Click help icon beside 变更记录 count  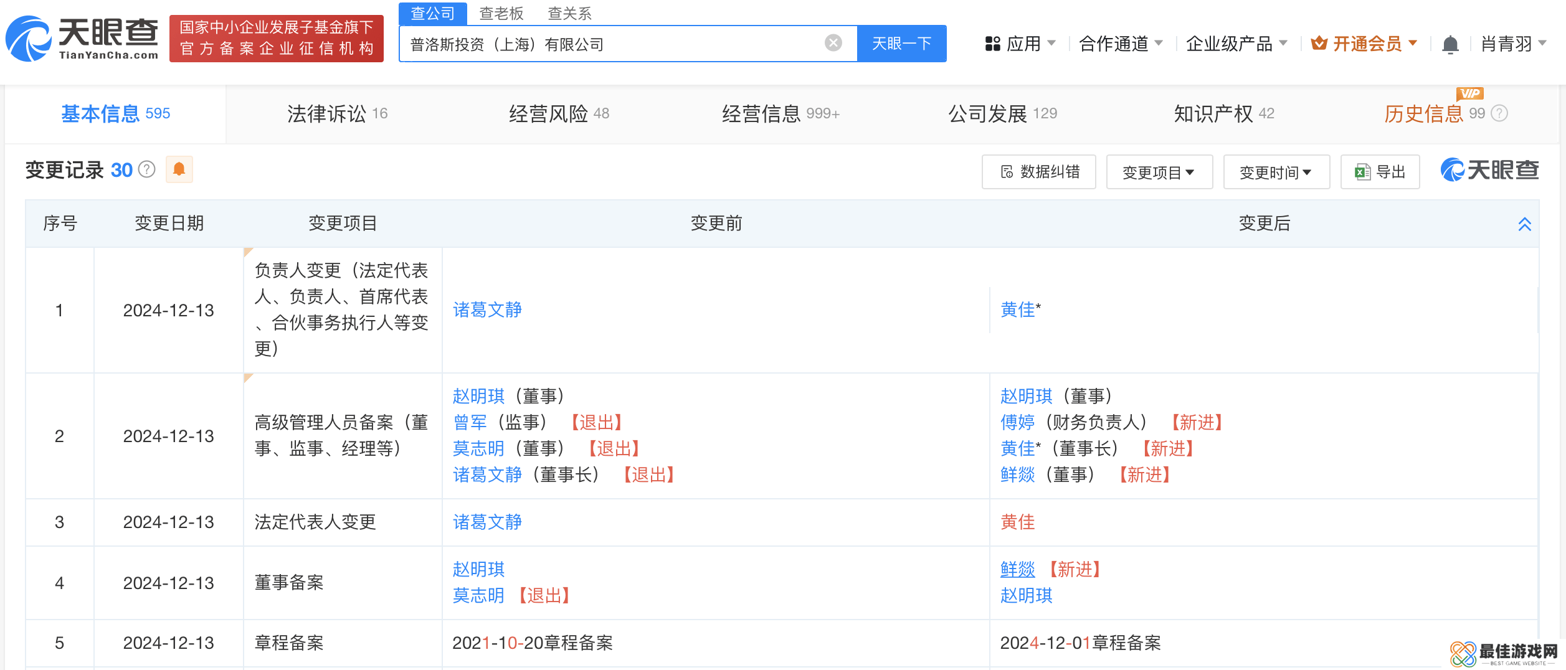[147, 169]
